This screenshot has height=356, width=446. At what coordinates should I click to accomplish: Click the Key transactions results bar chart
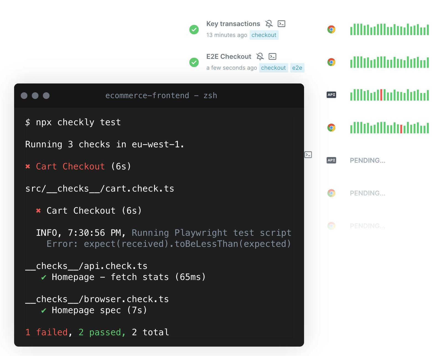[389, 30]
